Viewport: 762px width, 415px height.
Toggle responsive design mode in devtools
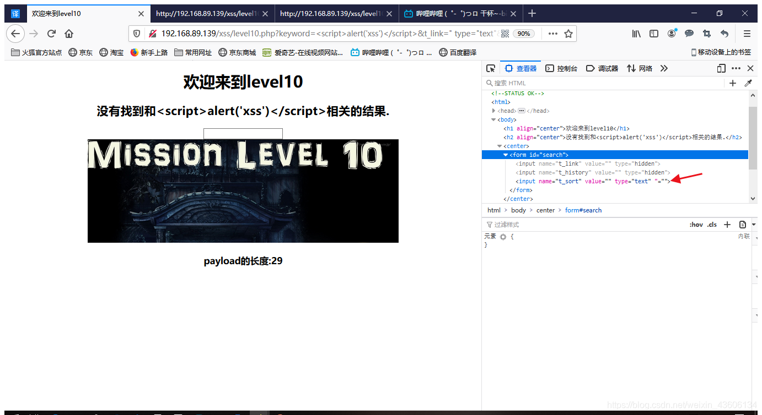point(721,68)
